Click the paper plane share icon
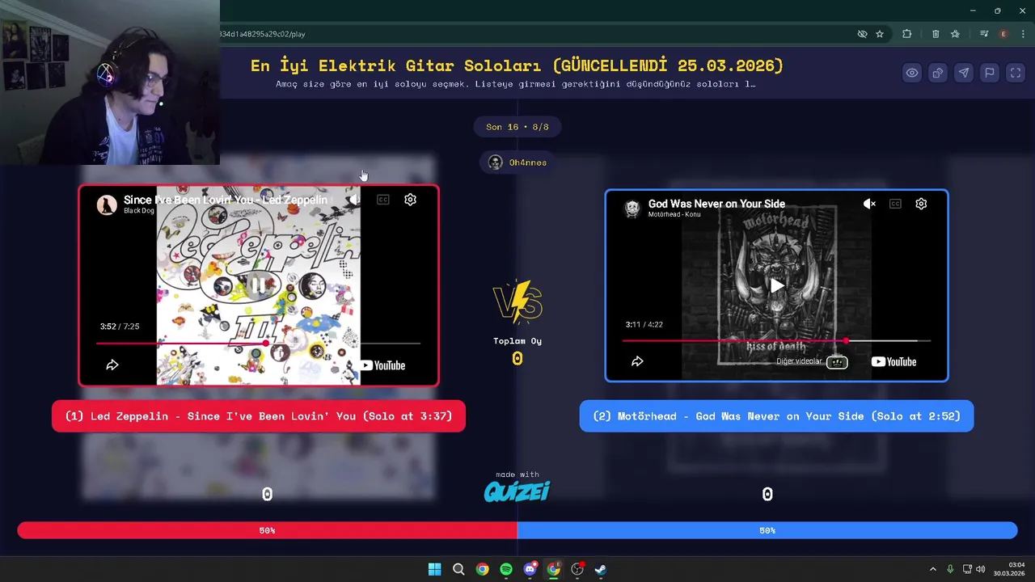Viewport: 1035px width, 582px height. (x=964, y=73)
